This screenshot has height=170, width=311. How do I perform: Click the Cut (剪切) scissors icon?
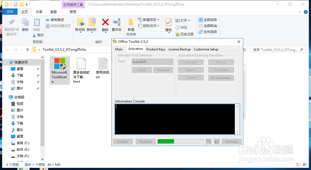38,35
